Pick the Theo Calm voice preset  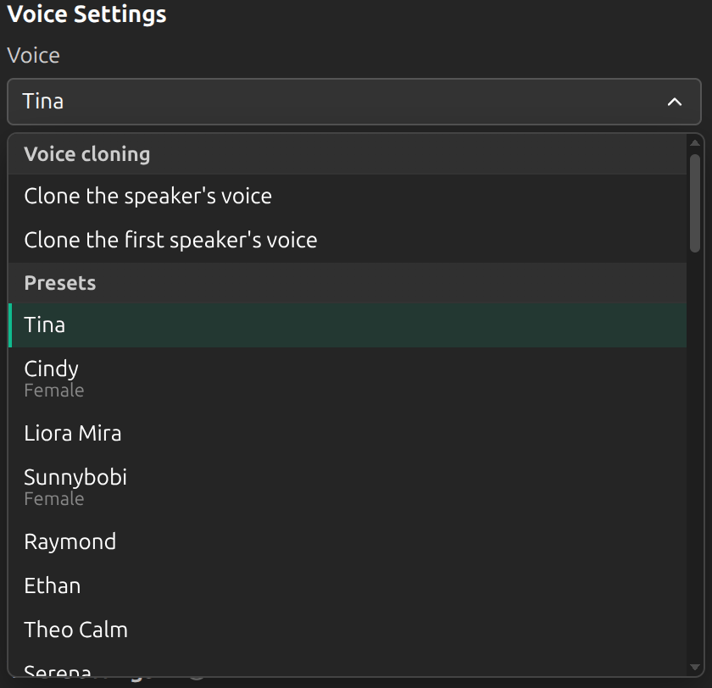[x=348, y=630]
